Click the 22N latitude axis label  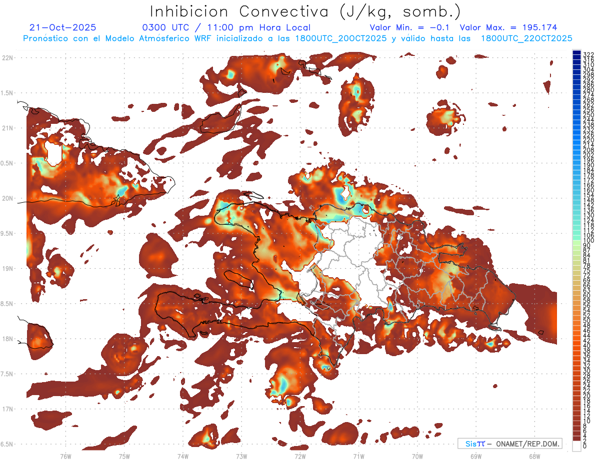(x=8, y=58)
